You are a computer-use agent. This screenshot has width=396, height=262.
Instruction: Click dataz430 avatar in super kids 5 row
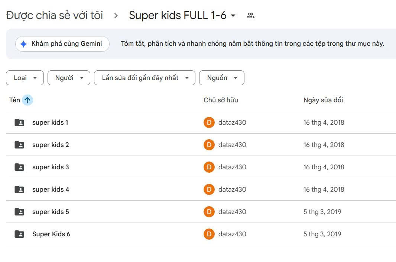209,212
